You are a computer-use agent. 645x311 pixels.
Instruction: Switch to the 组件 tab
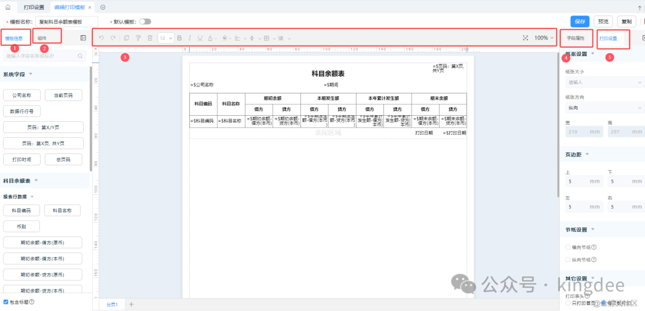point(42,38)
